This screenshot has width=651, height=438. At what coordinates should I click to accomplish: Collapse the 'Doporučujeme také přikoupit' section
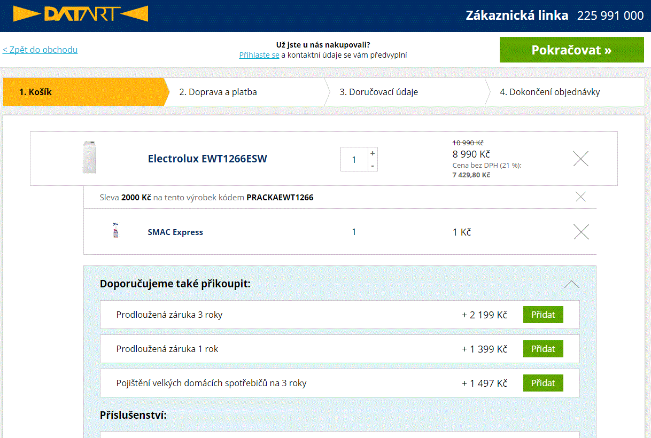pyautogui.click(x=572, y=284)
